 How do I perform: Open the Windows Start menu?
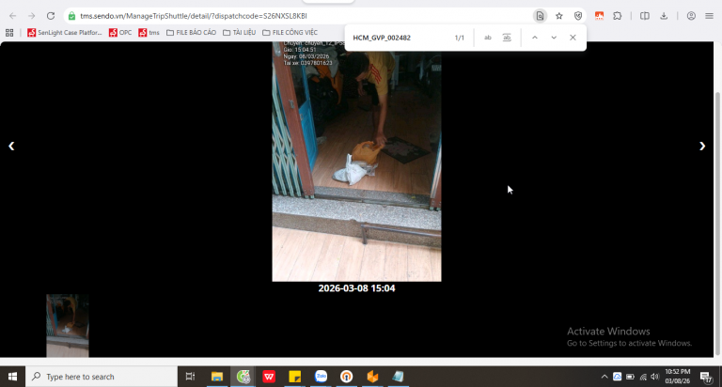[x=12, y=377]
